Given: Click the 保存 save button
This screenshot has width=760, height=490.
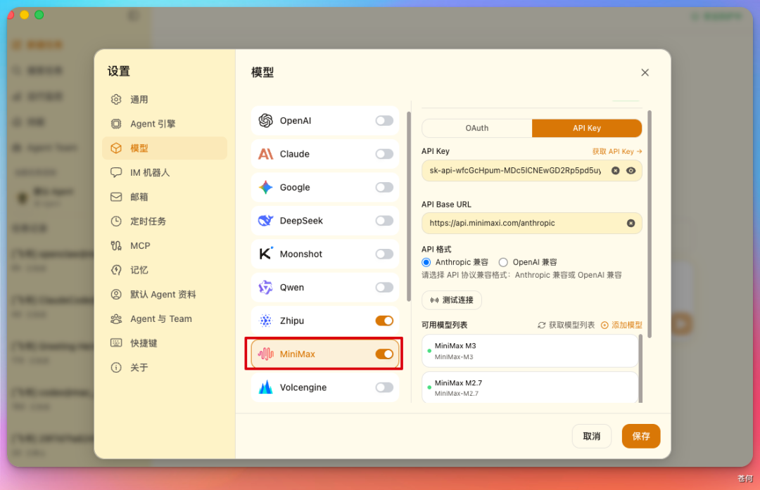Looking at the screenshot, I should (641, 437).
